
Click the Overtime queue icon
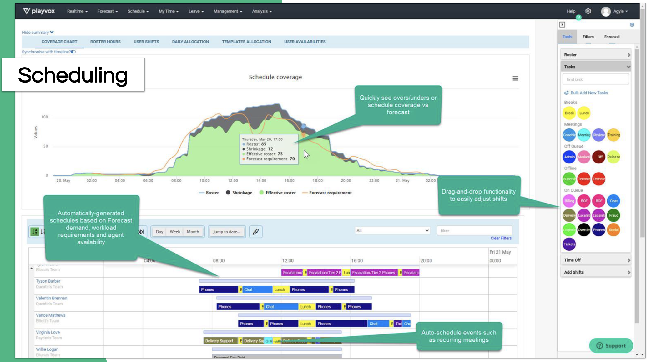coord(583,229)
